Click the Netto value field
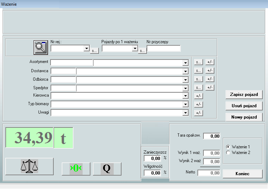The image size is (268, 189). 209,173
